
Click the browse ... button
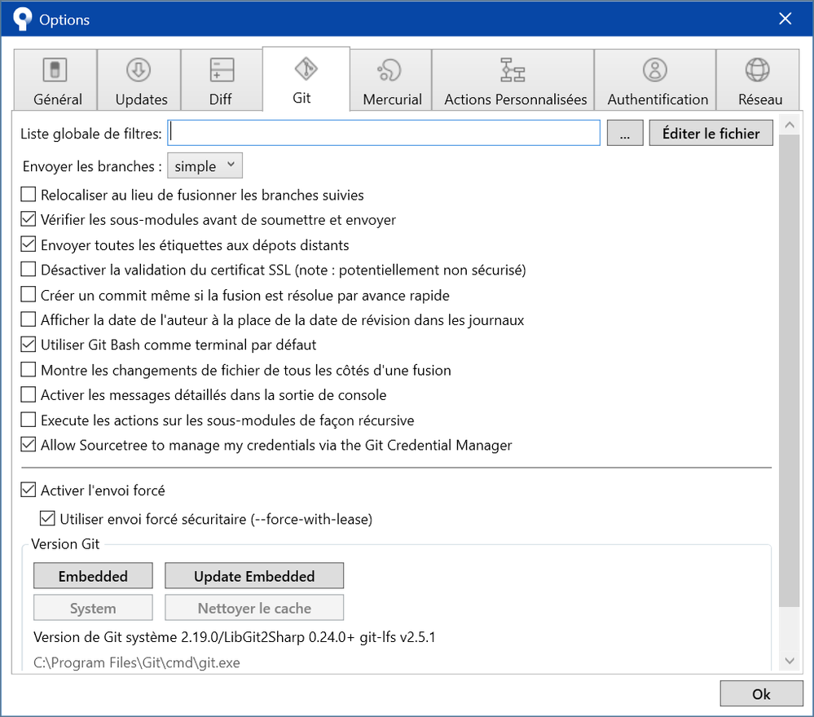tap(625, 133)
